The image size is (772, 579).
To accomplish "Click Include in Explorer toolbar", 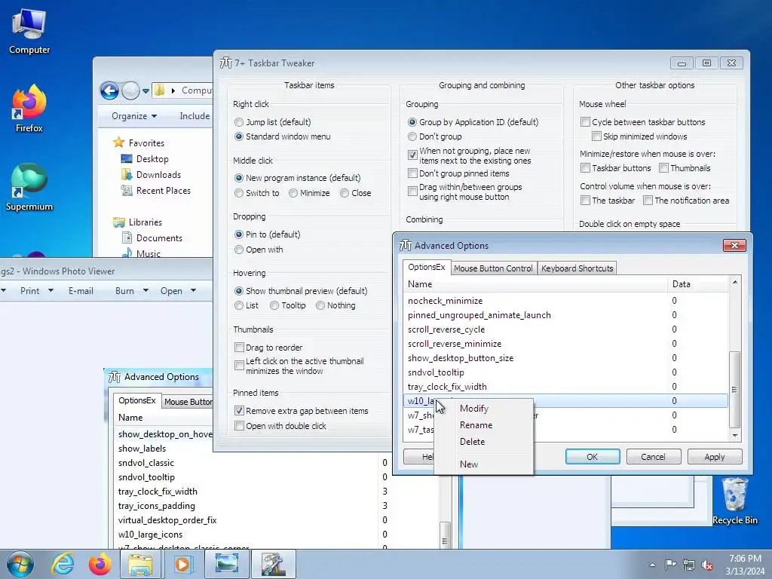I will click(195, 116).
